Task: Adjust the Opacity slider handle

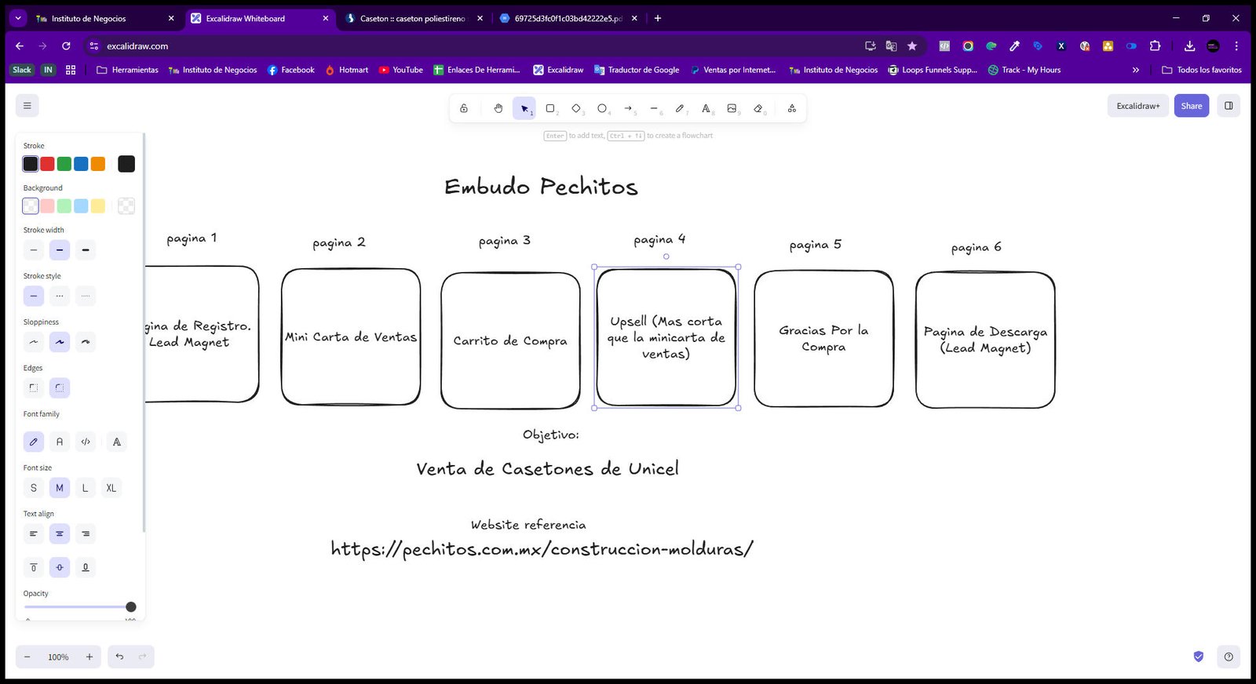Action: tap(131, 607)
